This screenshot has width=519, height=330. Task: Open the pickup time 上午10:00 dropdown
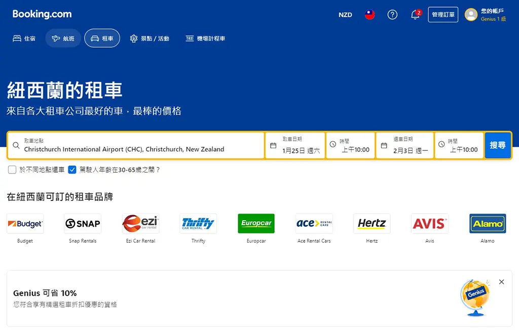click(351, 145)
